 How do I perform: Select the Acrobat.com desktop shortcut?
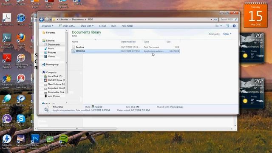[x=7, y=20]
